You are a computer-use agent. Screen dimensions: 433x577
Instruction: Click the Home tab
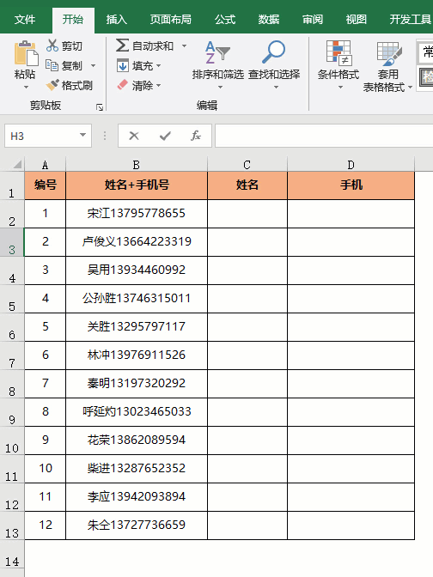[x=72, y=19]
